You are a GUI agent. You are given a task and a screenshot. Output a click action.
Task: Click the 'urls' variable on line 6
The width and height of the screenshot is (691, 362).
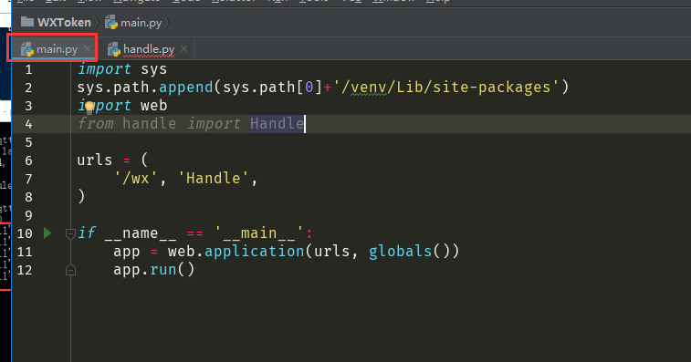[95, 160]
